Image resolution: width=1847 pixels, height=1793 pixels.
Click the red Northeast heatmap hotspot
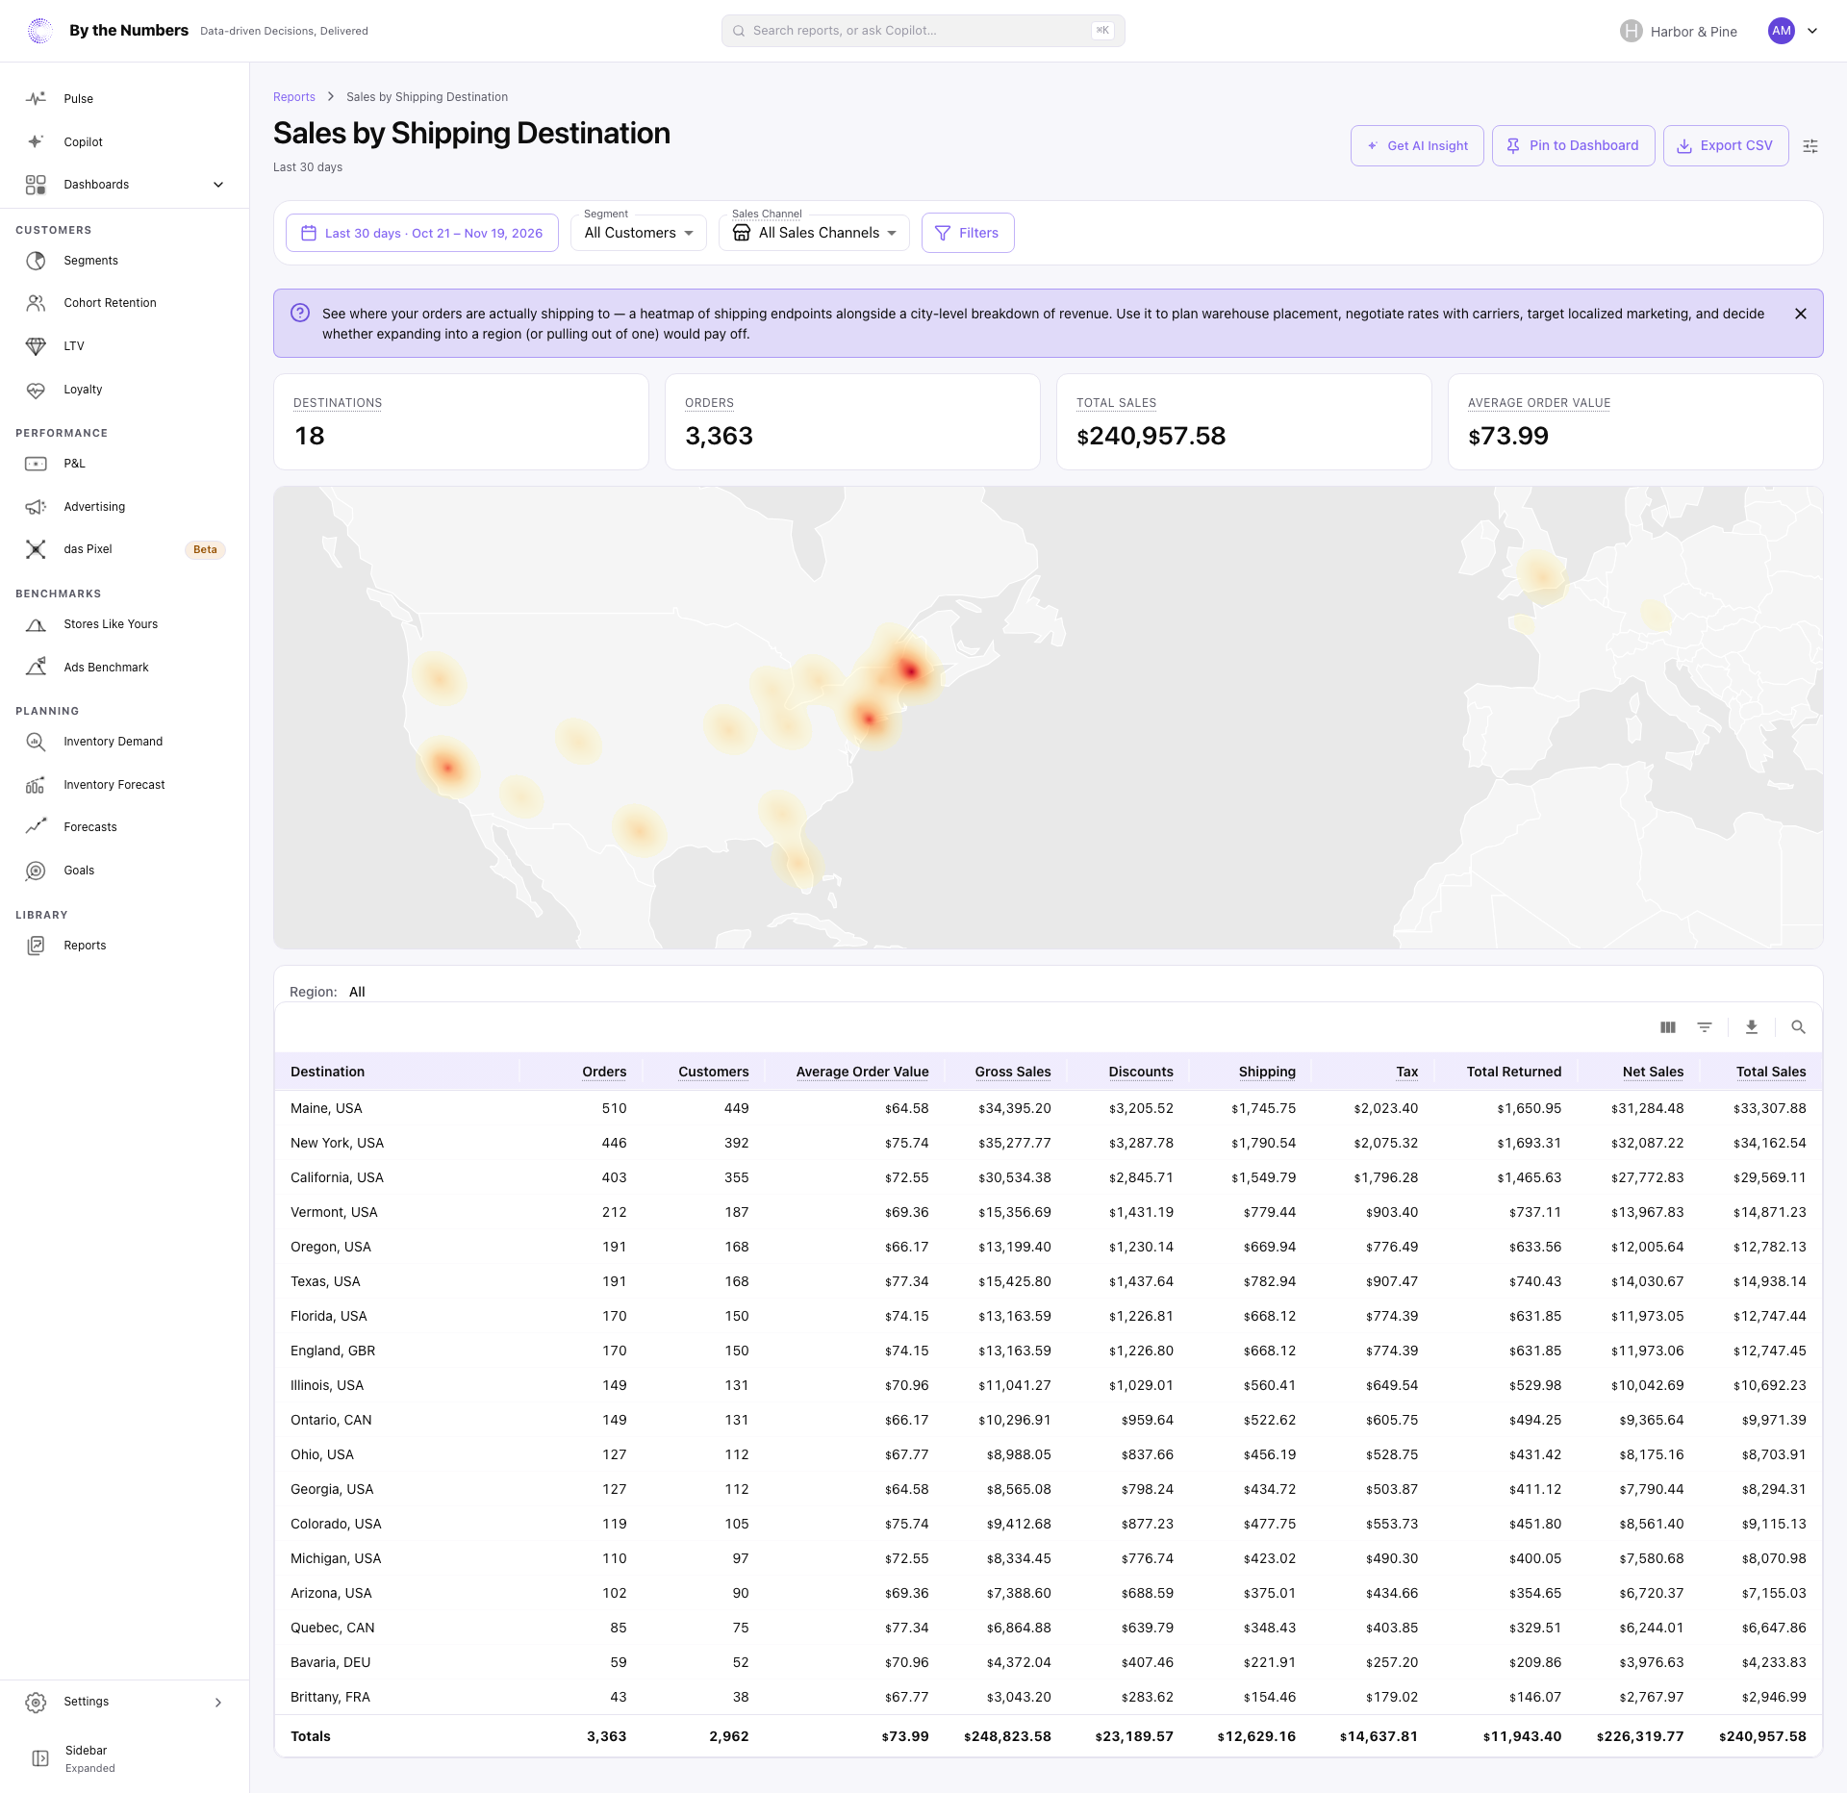pos(909,670)
